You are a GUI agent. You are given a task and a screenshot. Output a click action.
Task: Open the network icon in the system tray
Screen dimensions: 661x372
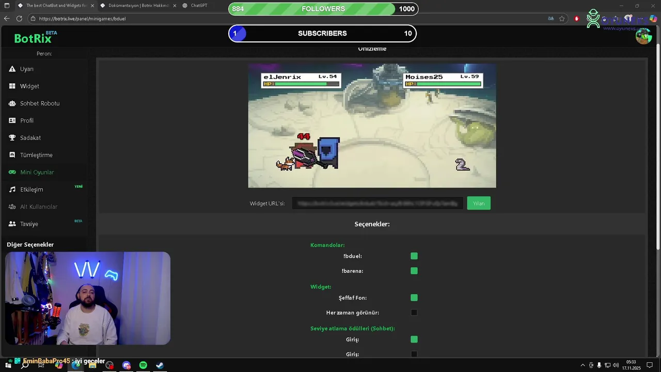click(x=608, y=365)
